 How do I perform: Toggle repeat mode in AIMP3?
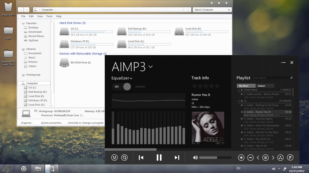point(124,157)
